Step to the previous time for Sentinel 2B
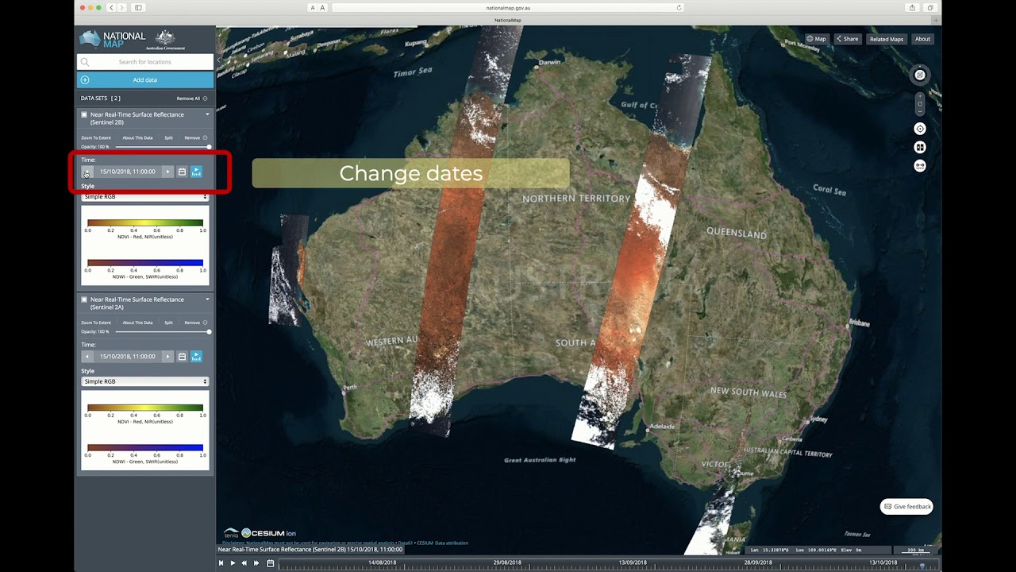Viewport: 1016px width, 572px height. (x=87, y=172)
